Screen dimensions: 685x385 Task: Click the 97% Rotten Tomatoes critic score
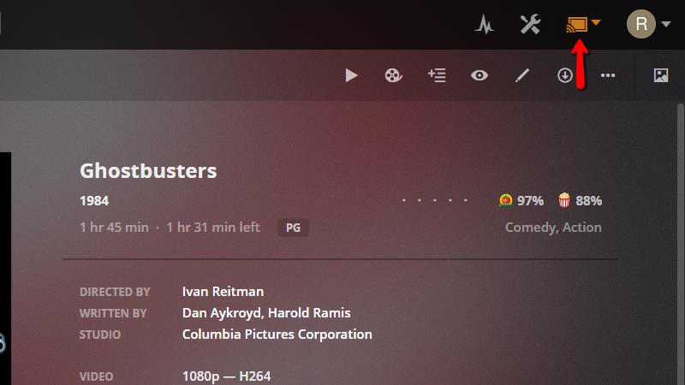[x=521, y=200]
